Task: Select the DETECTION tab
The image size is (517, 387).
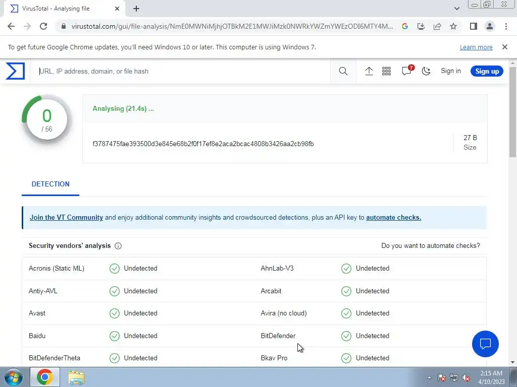Action: pyautogui.click(x=50, y=184)
